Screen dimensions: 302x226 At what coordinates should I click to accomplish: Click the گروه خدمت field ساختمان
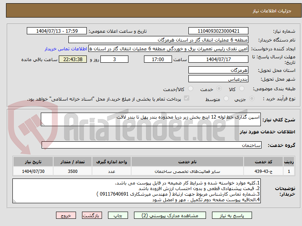pos(151,145)
